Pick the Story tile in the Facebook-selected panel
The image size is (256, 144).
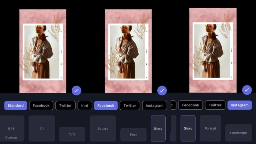[158, 129]
